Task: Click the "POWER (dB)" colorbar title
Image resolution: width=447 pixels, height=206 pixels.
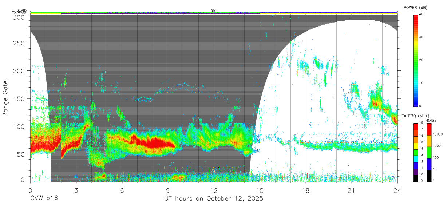Action: [415, 7]
